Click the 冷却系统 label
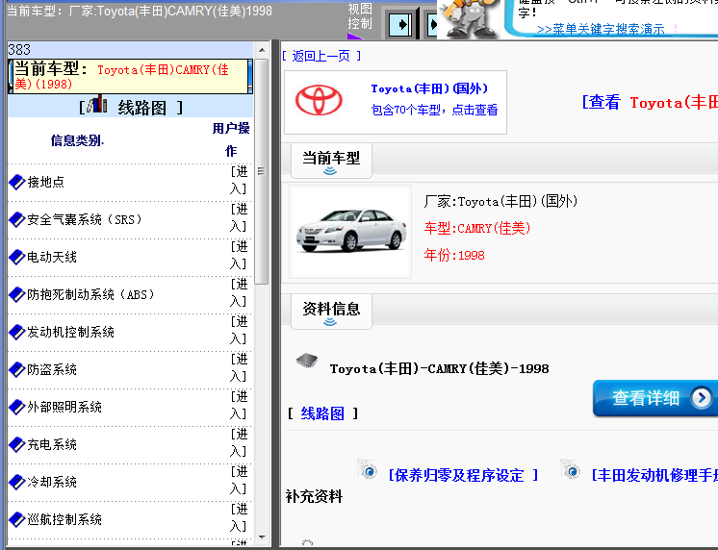The width and height of the screenshot is (718, 550). click(x=52, y=483)
